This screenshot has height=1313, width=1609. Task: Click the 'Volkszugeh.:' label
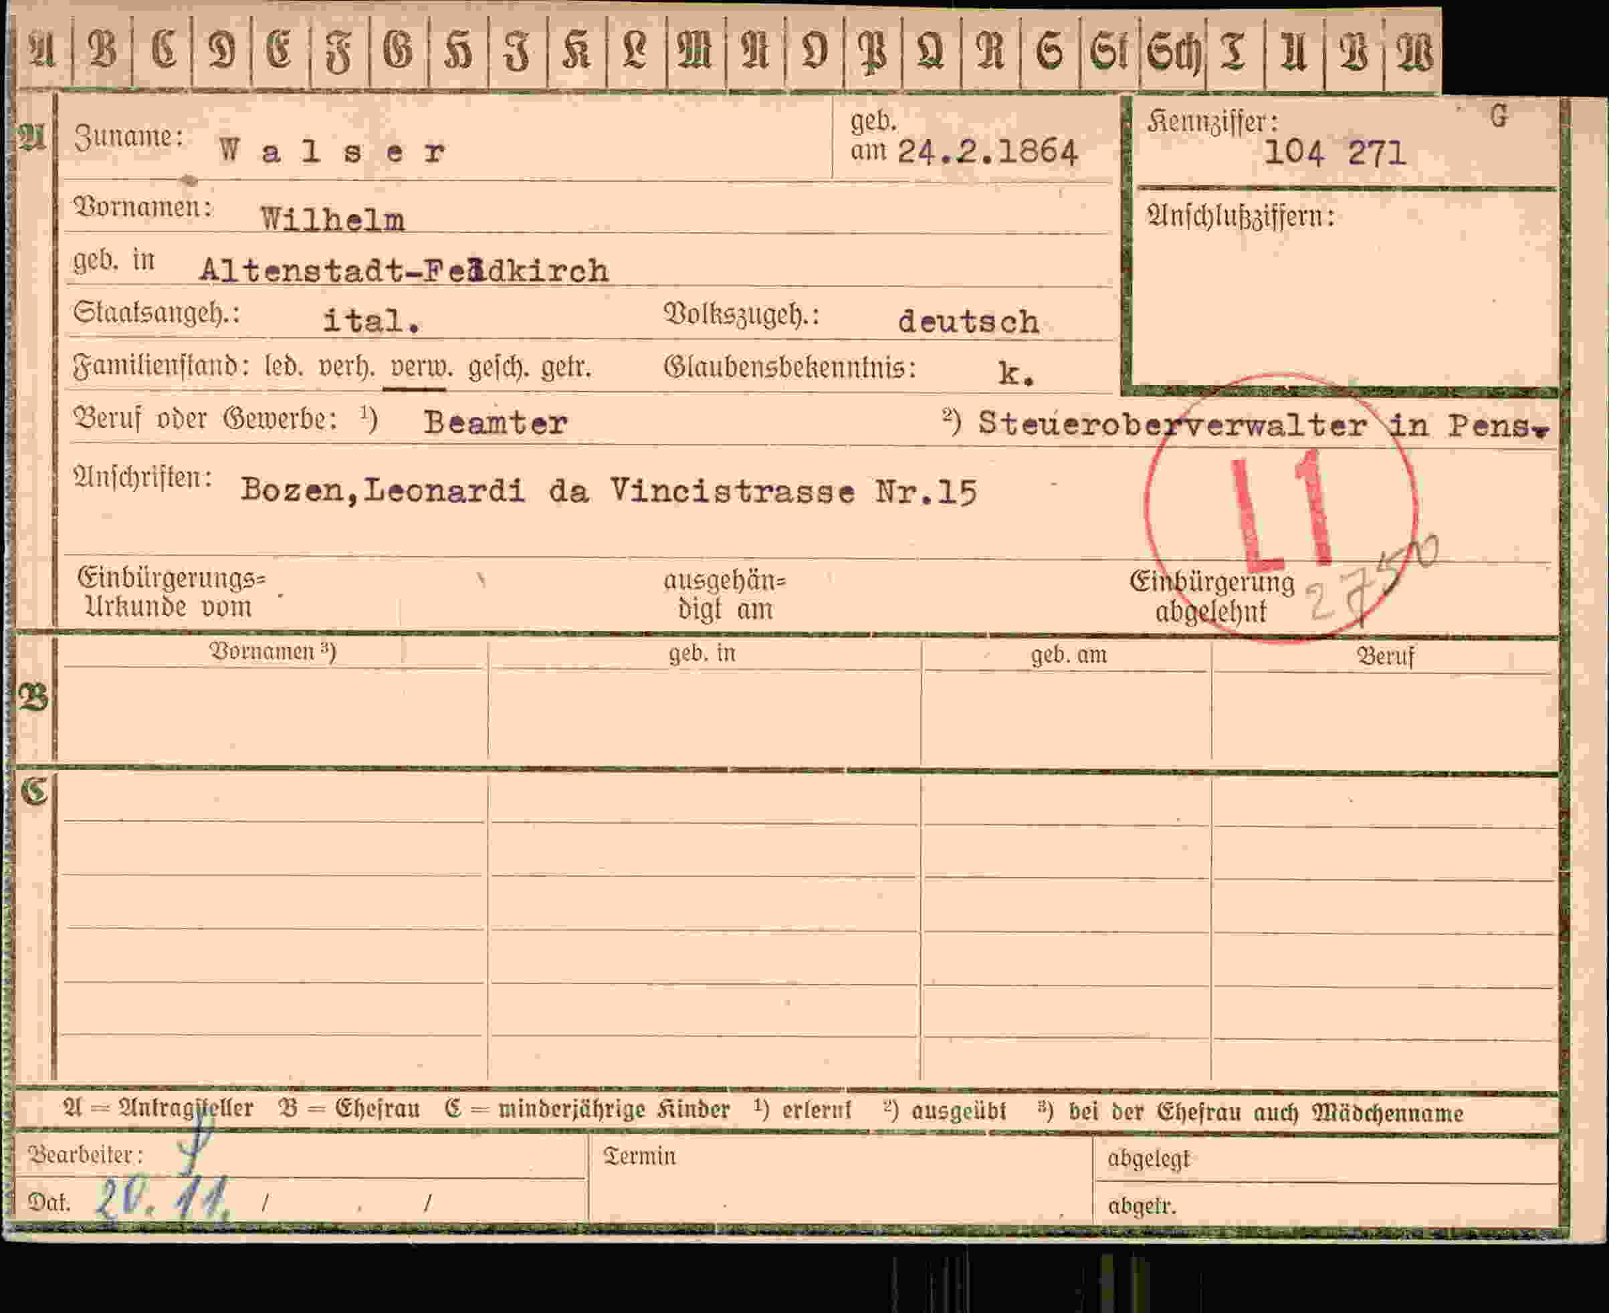pyautogui.click(x=742, y=314)
